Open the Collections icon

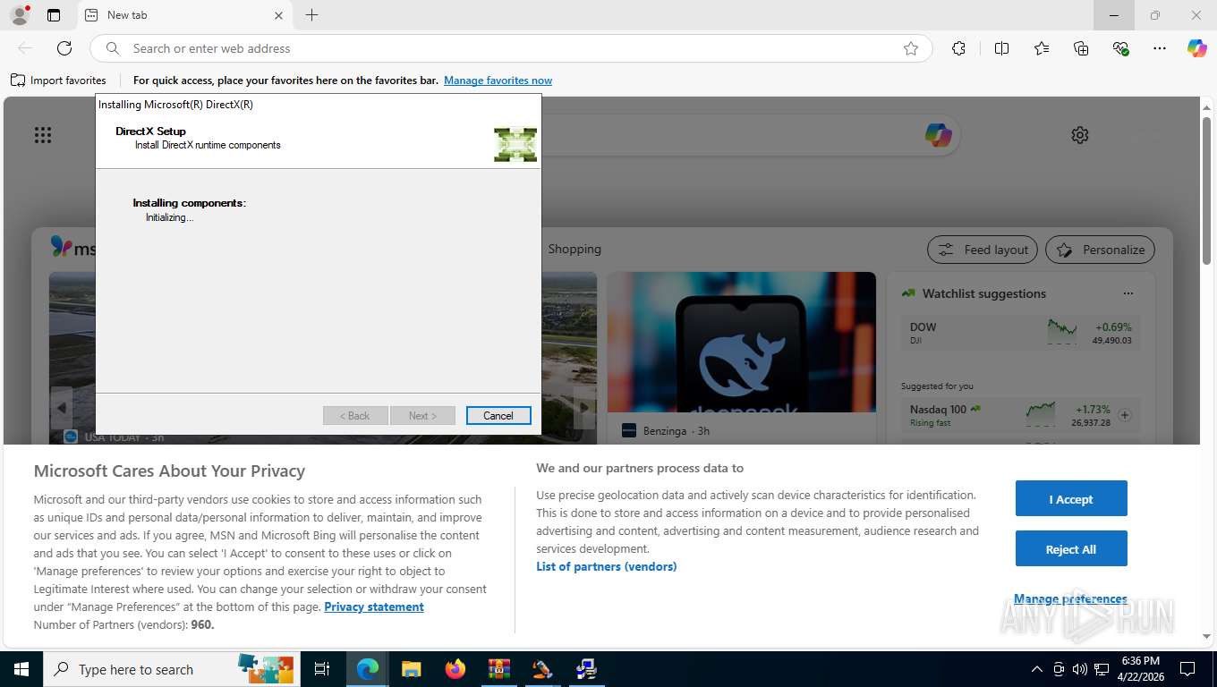click(1081, 48)
